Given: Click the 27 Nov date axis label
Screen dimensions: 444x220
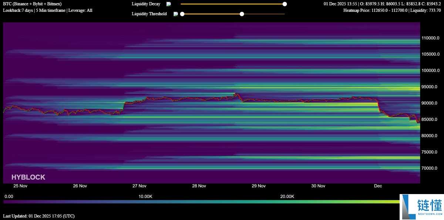Looking at the screenshot, I should click(139, 186).
